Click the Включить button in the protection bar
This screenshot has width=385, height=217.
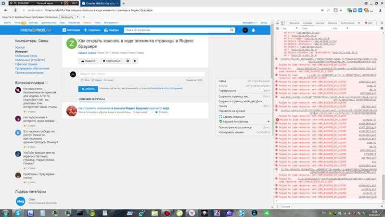(67, 17)
